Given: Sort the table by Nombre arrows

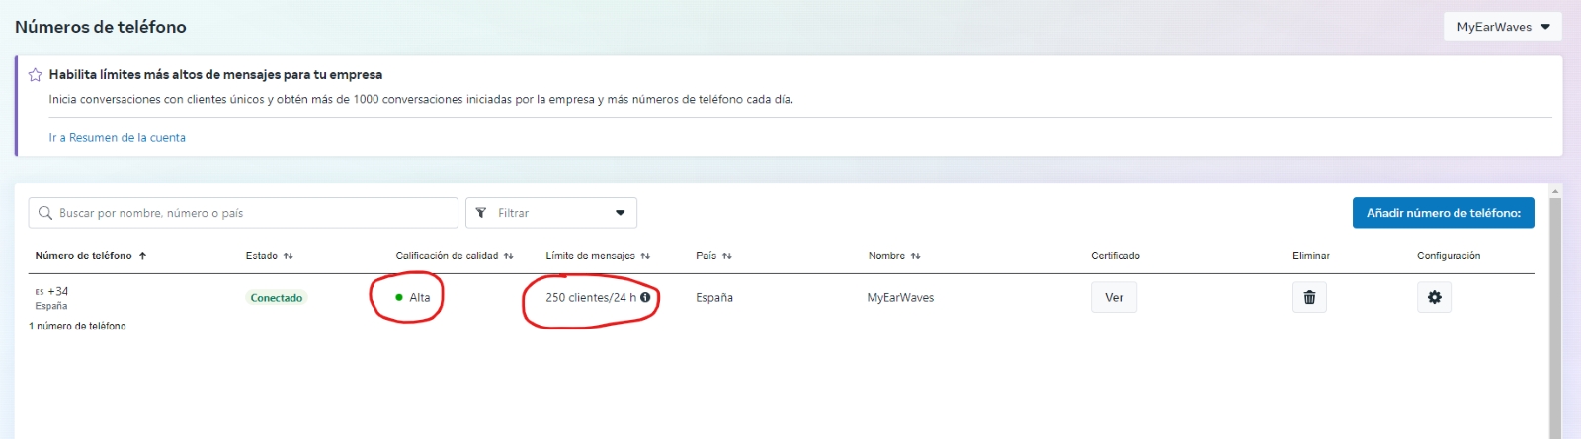Looking at the screenshot, I should pos(916,256).
